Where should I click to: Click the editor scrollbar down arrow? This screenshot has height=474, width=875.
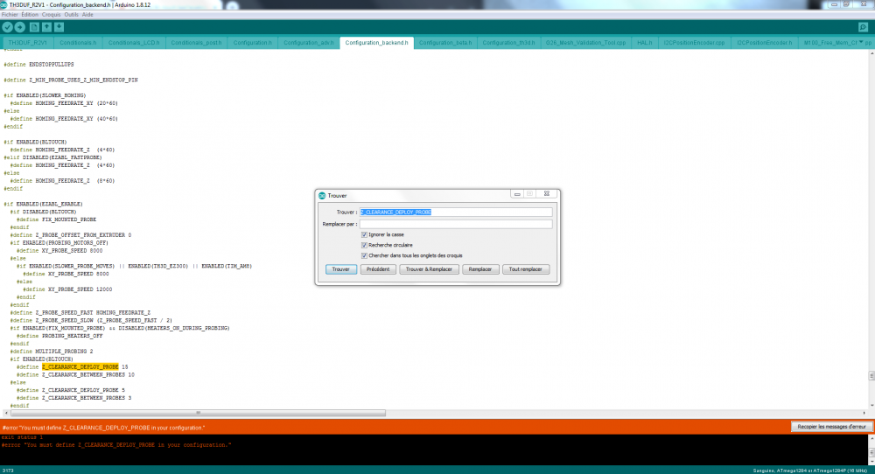[x=871, y=406]
